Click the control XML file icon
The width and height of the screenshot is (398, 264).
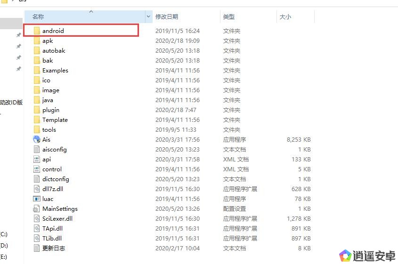coord(37,169)
